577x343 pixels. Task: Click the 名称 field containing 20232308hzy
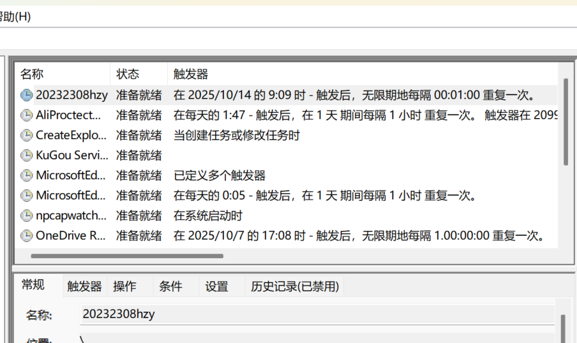317,314
